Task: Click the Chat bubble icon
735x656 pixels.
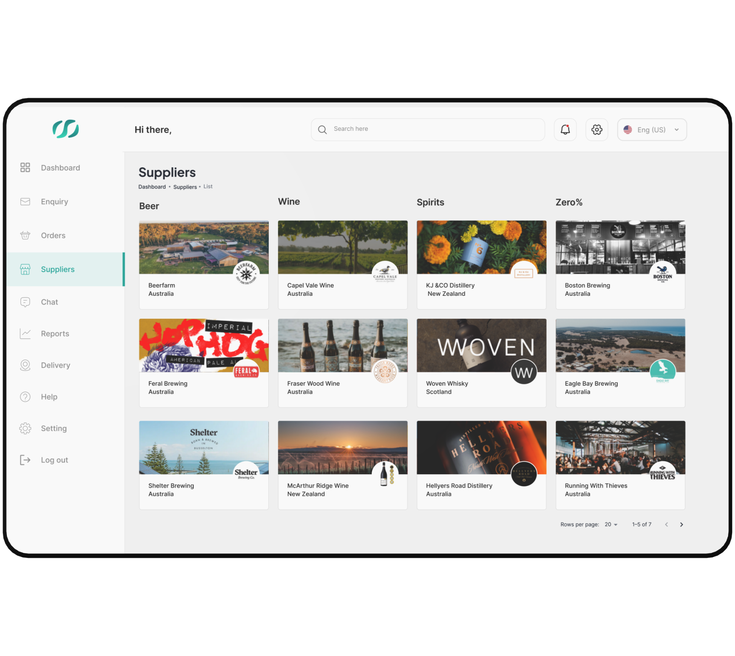Action: [25, 302]
